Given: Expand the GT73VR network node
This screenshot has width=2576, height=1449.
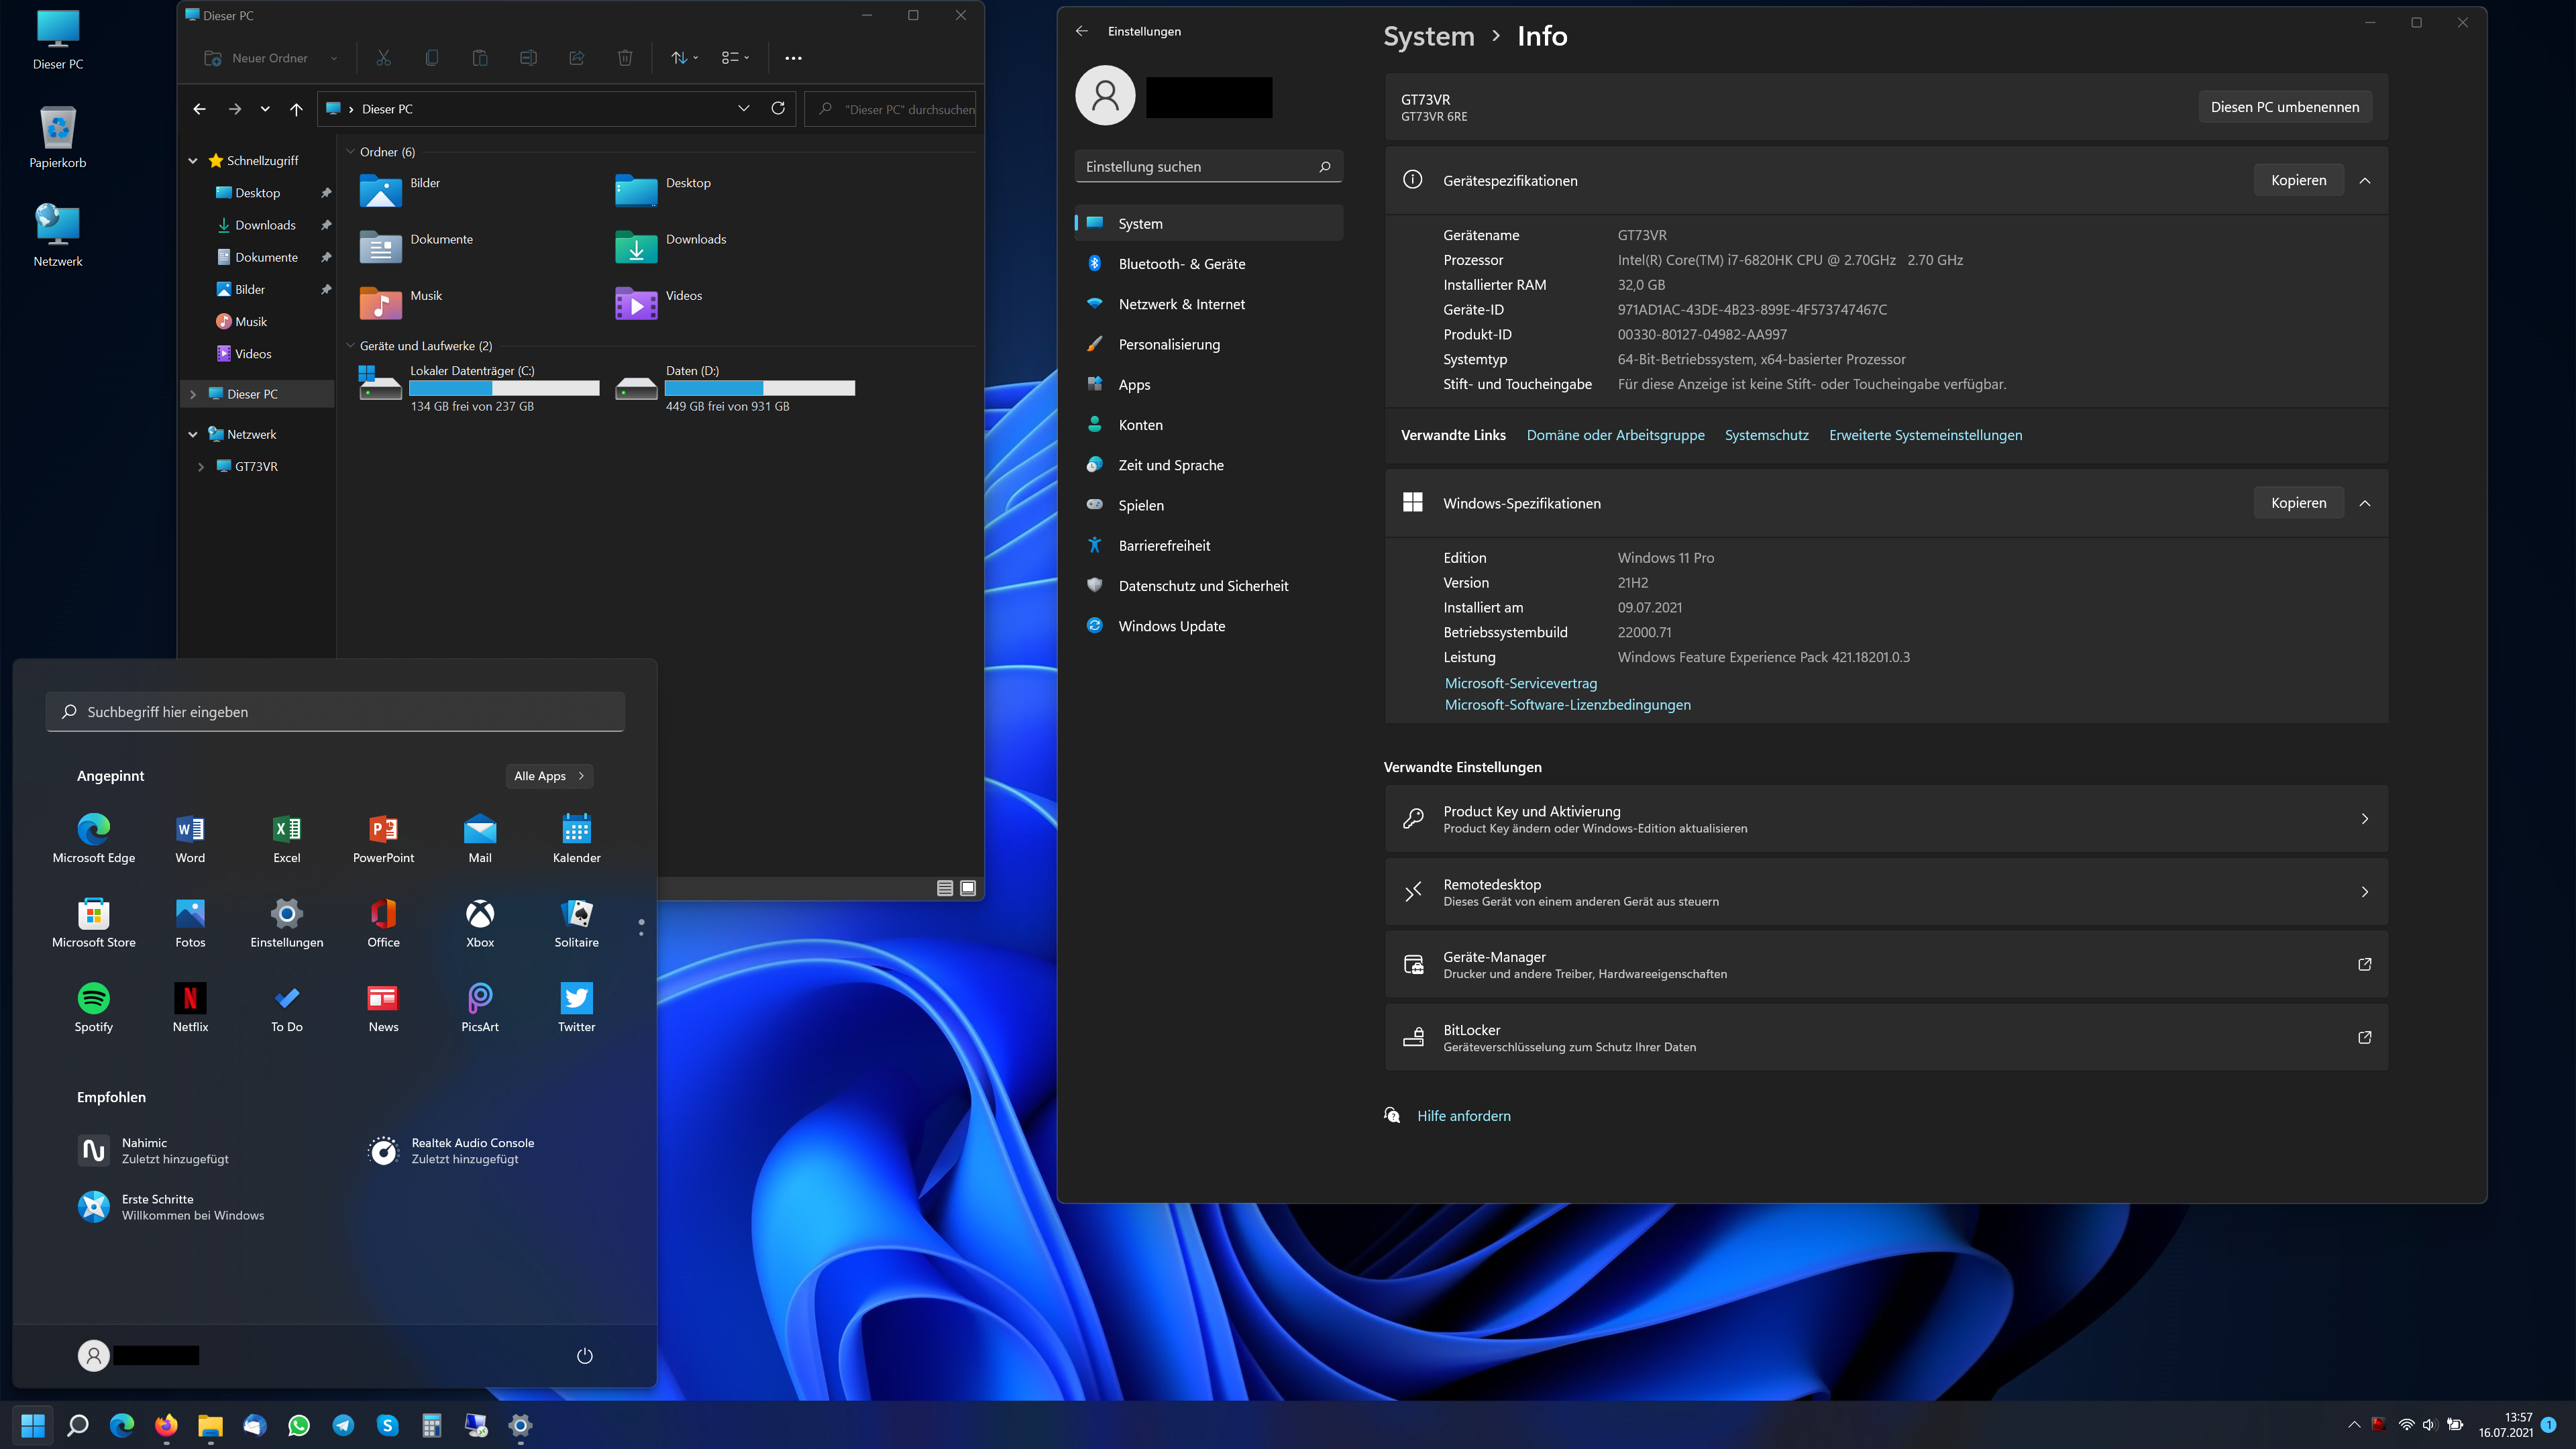Looking at the screenshot, I should pos(201,467).
